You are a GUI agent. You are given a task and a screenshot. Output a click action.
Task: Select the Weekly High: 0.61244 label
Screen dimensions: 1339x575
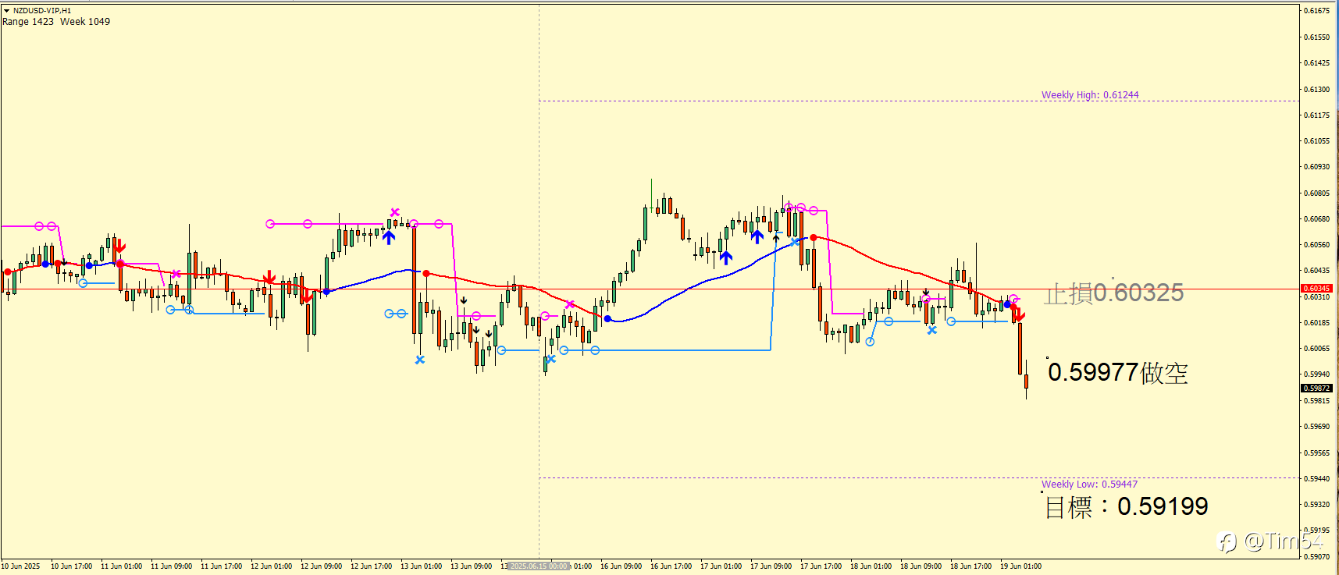1090,95
